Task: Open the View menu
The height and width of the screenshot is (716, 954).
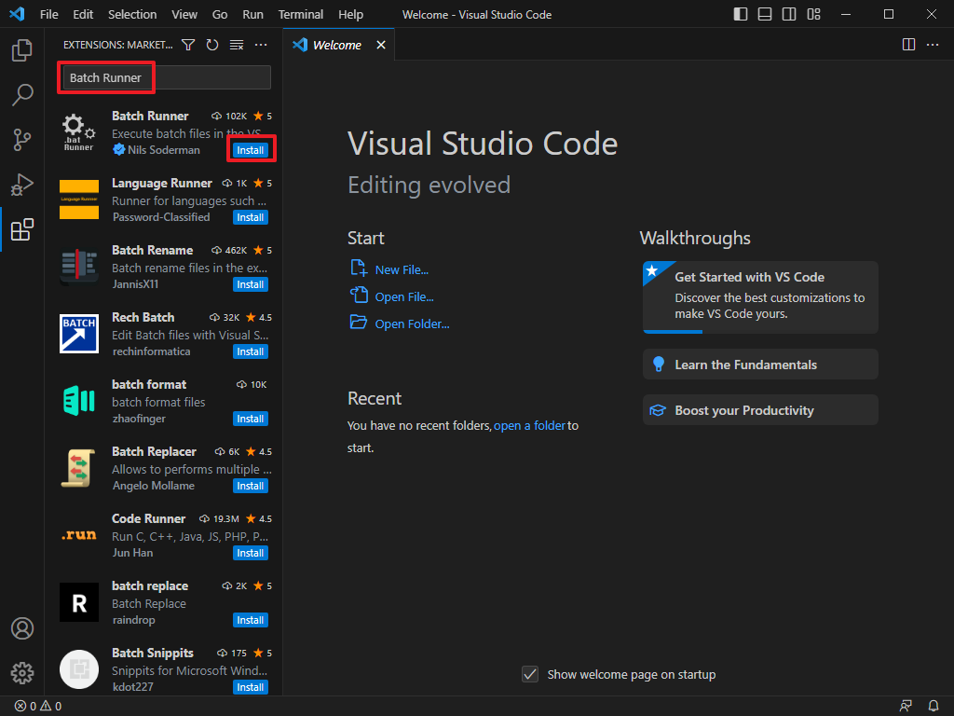Action: (x=184, y=14)
